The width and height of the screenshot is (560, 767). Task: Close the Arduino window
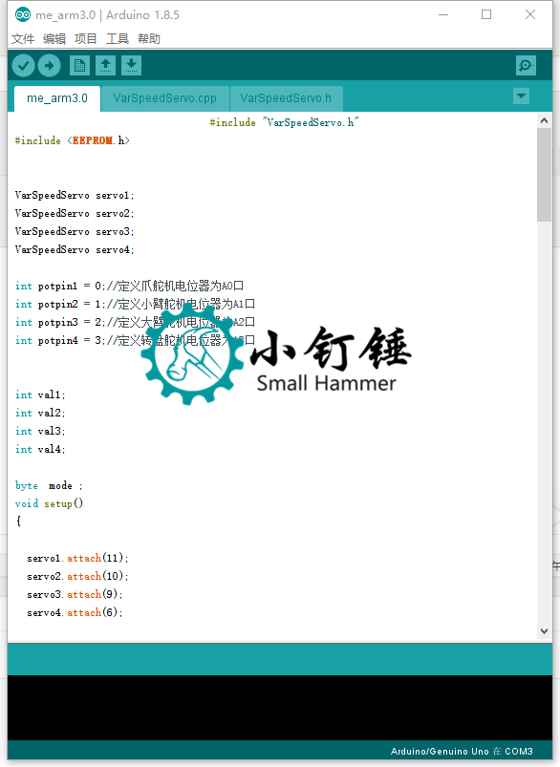pos(530,14)
